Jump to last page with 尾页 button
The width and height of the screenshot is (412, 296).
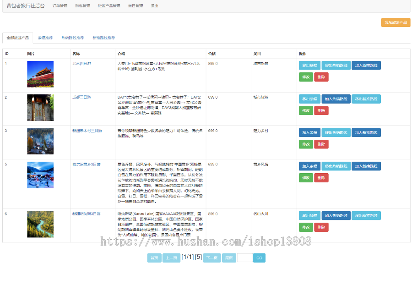(x=229, y=258)
